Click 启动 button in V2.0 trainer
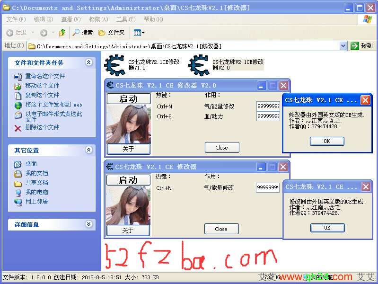Viewport: 378px width, 284px height. (128, 98)
